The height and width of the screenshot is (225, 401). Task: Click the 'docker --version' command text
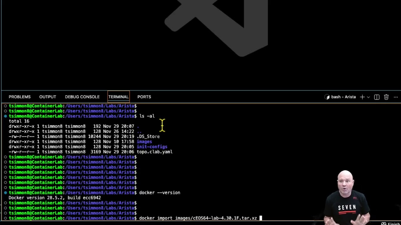pos(160,192)
